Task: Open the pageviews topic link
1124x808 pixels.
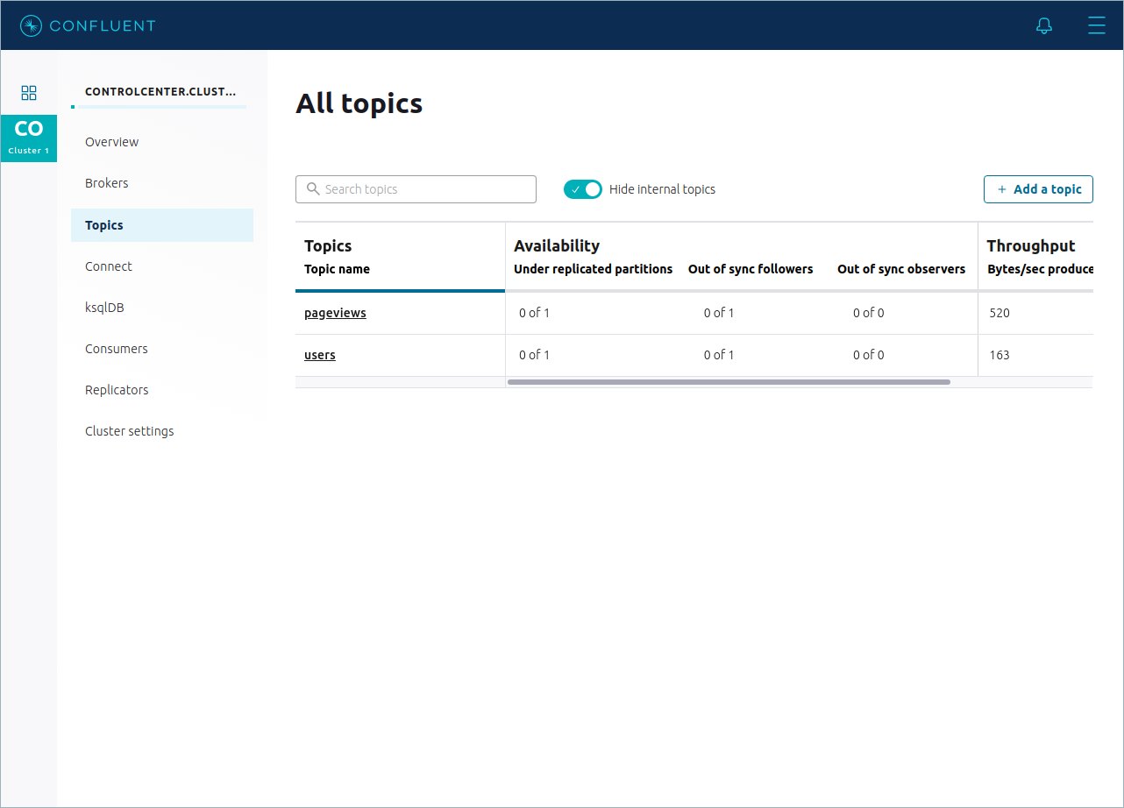Action: click(335, 313)
